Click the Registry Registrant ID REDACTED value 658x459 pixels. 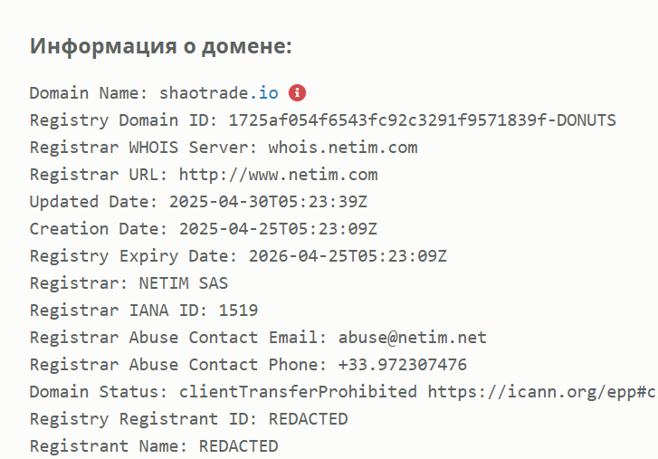[308, 419]
